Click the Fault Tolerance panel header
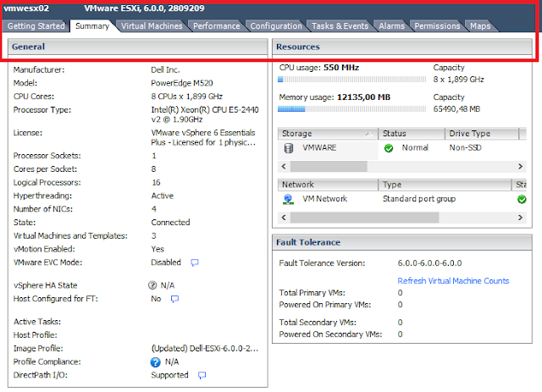The height and width of the screenshot is (392, 542). point(402,242)
